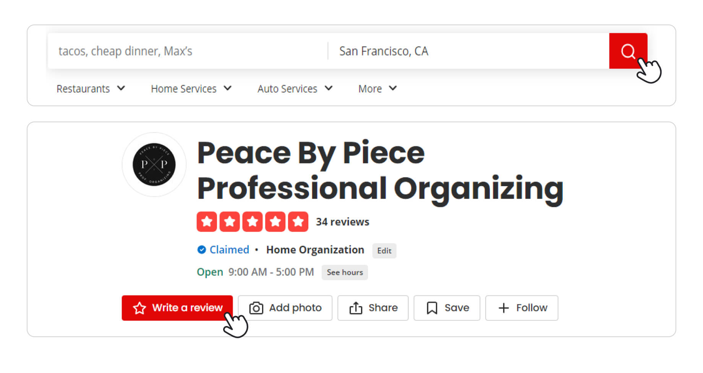Click the plus icon on Follow
Image resolution: width=703 pixels, height=373 pixels.
[504, 308]
